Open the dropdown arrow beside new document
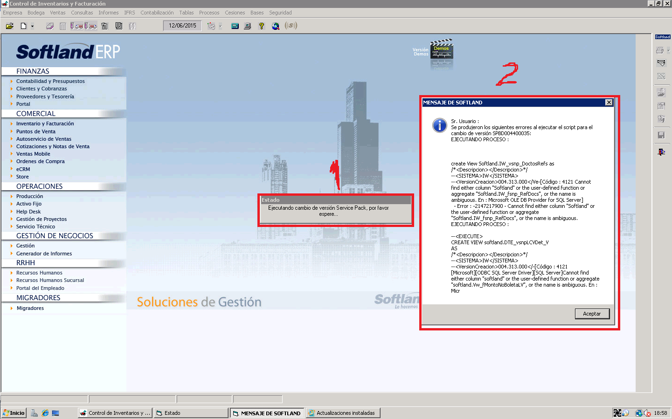Viewport: 672px width, 419px height. [32, 26]
